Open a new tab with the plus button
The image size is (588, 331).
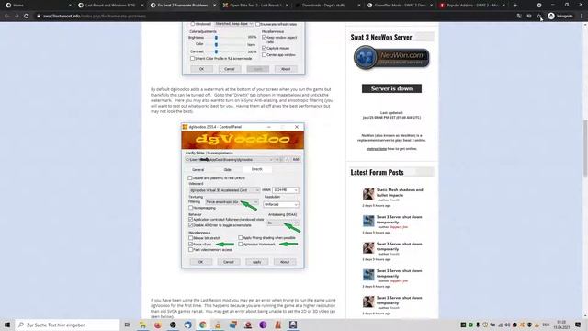point(514,6)
